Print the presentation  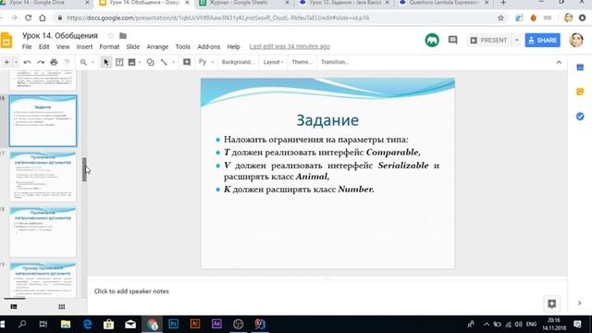54,62
